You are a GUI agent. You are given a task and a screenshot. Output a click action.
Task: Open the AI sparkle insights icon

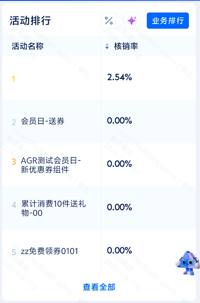[x=132, y=21]
